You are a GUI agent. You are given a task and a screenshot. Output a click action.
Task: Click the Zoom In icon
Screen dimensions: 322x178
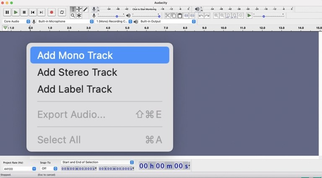click(216, 15)
